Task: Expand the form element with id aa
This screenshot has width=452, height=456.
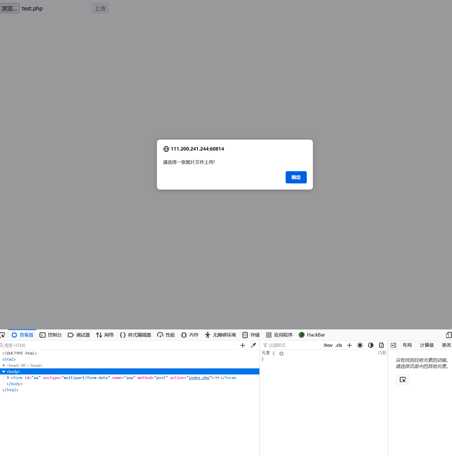Action: [x=8, y=378]
